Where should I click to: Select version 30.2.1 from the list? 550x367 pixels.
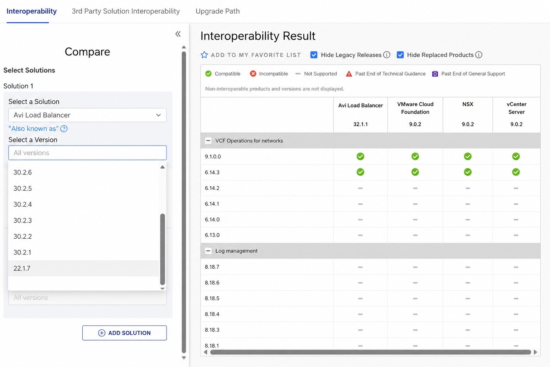click(x=83, y=252)
